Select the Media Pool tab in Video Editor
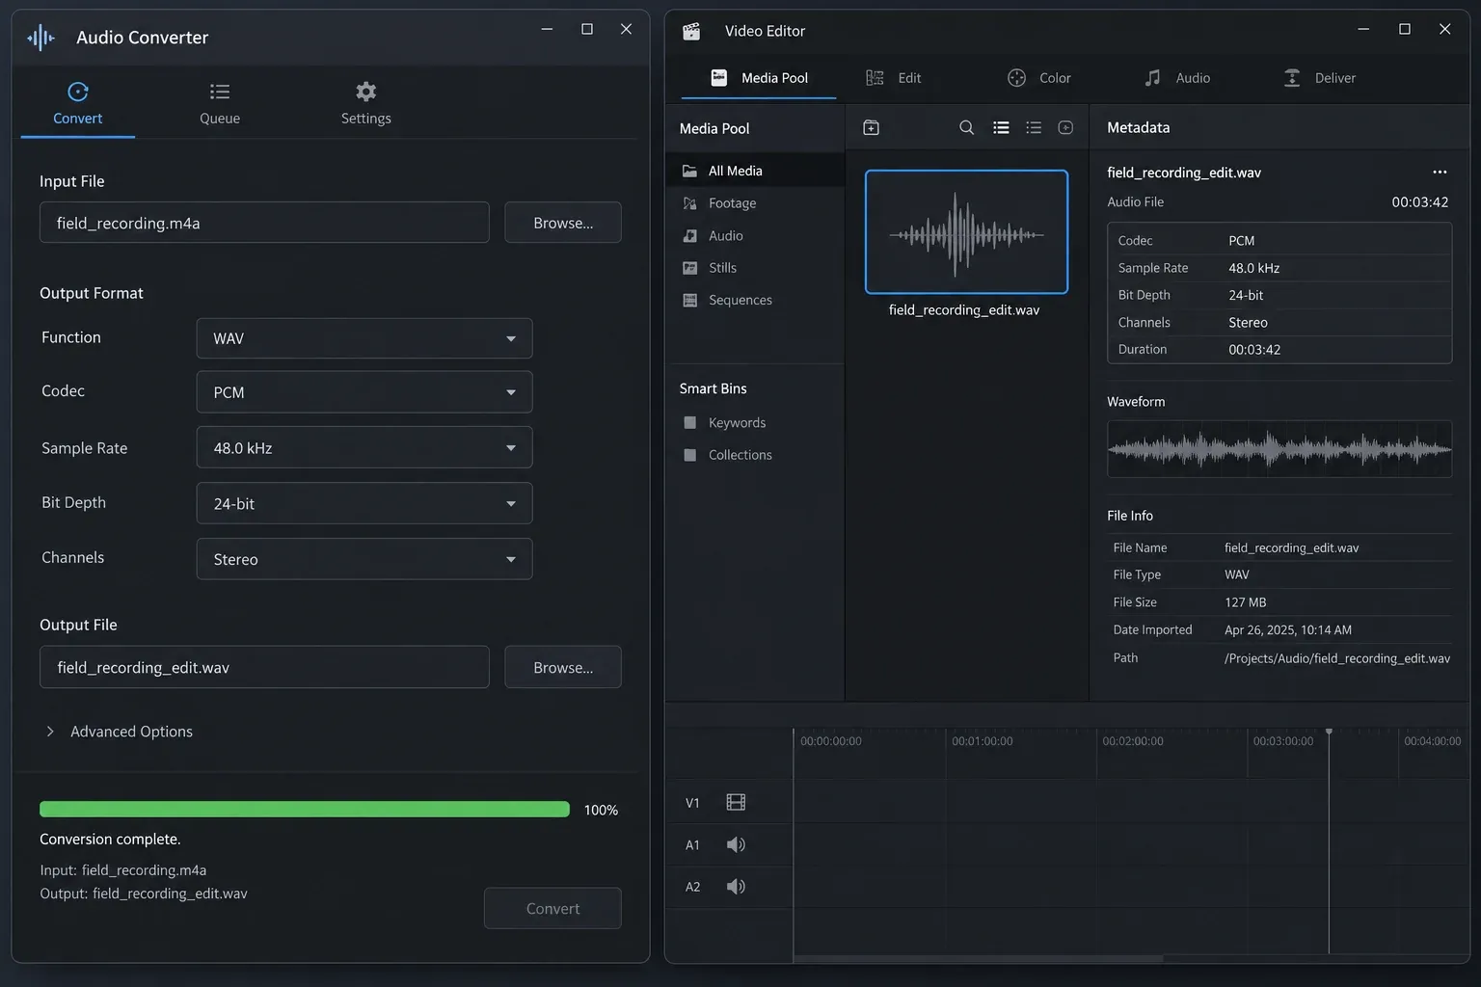Screen dimensions: 1481x987 [x=759, y=78]
